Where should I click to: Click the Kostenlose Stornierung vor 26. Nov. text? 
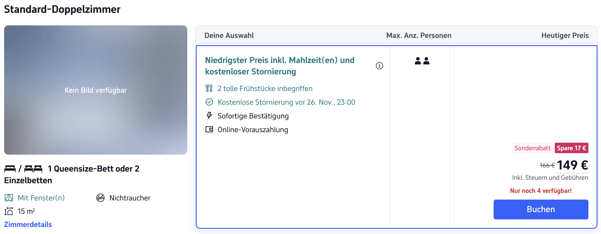(x=286, y=102)
